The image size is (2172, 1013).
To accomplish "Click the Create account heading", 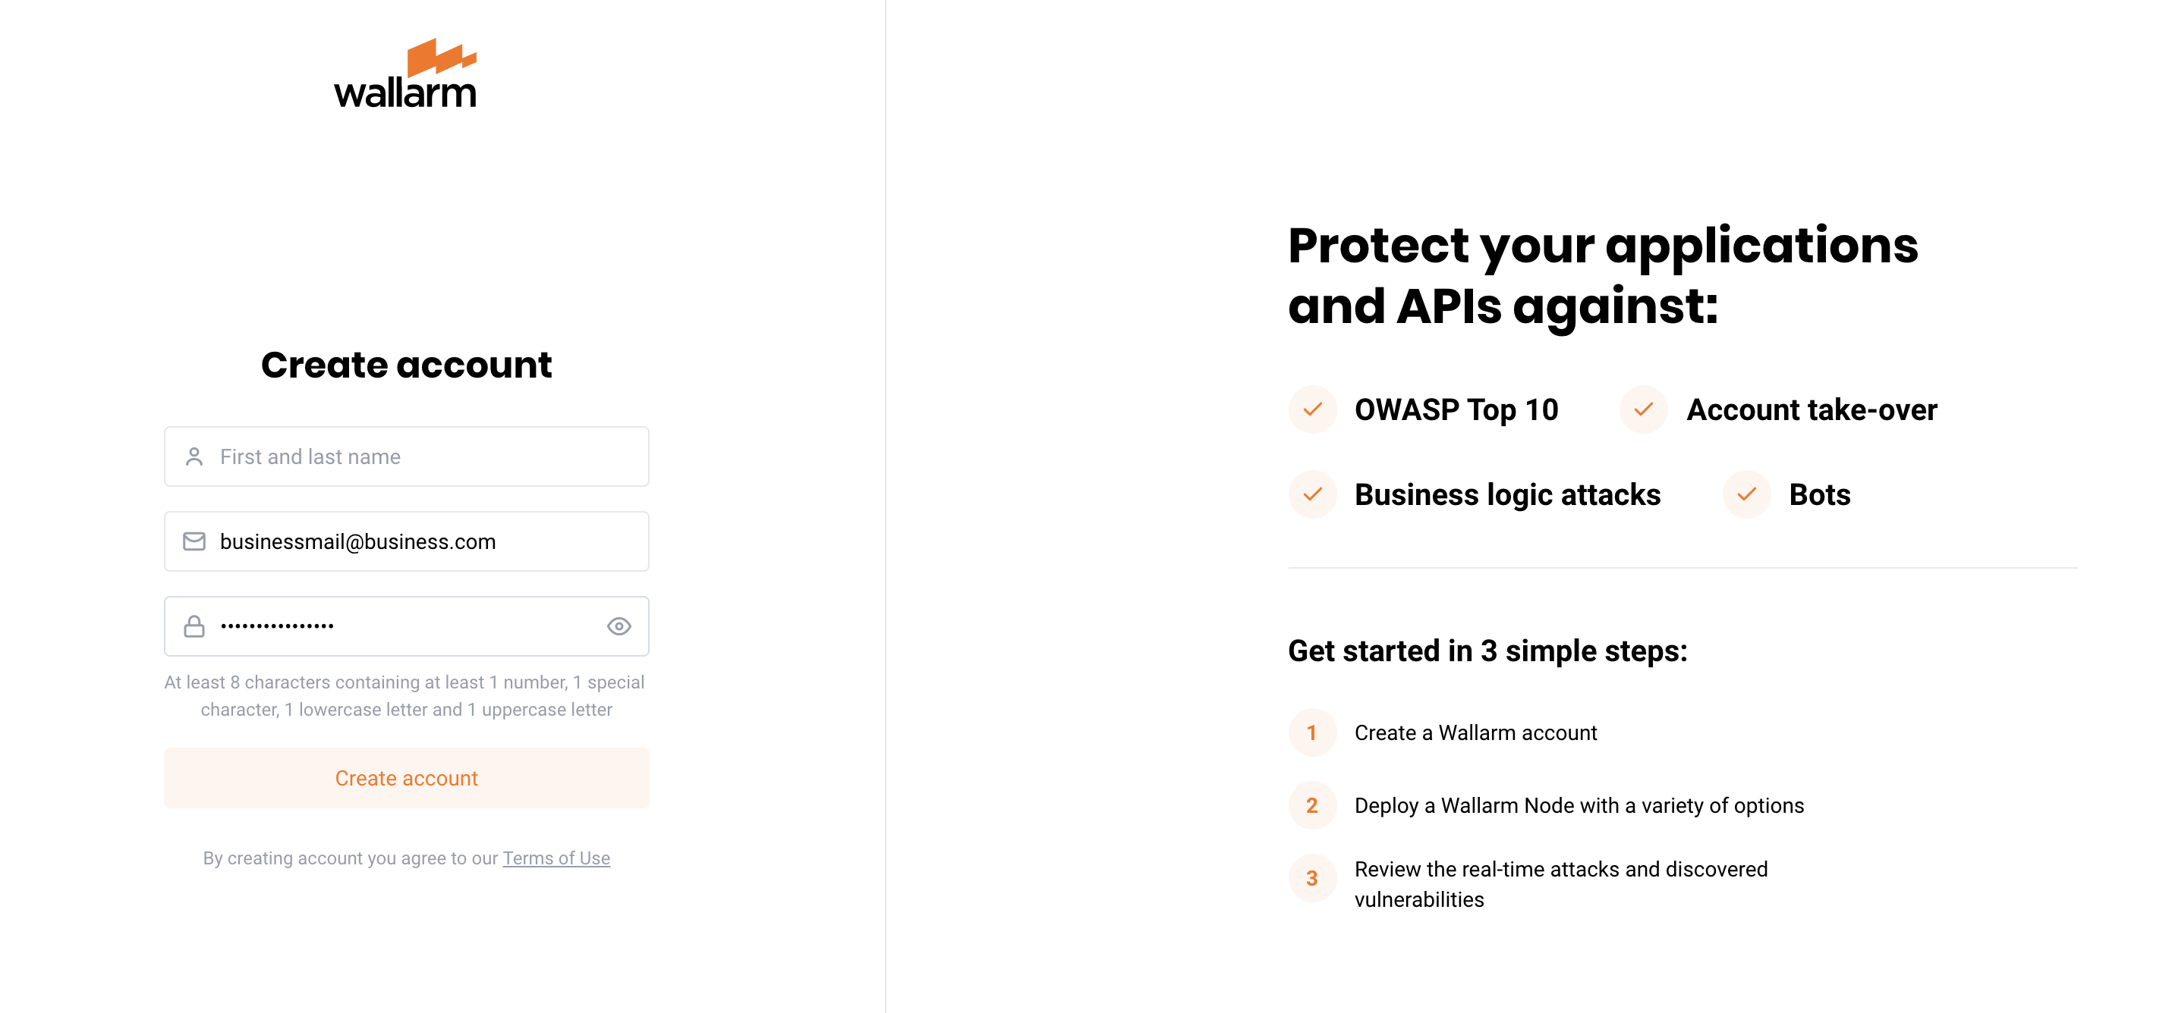I will click(407, 365).
